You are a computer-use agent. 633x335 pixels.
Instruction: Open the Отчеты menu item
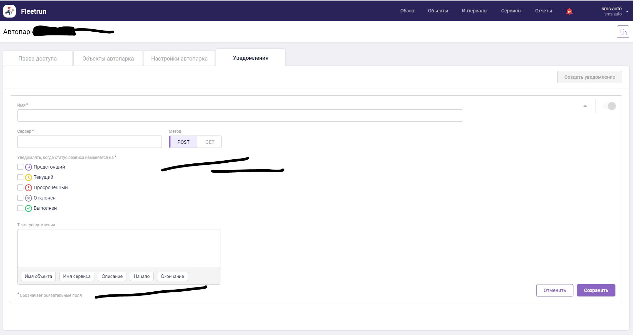coord(543,11)
